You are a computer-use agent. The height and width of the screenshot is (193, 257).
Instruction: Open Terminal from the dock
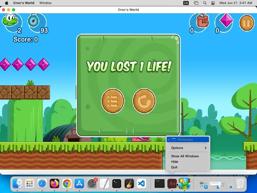[x=117, y=183]
